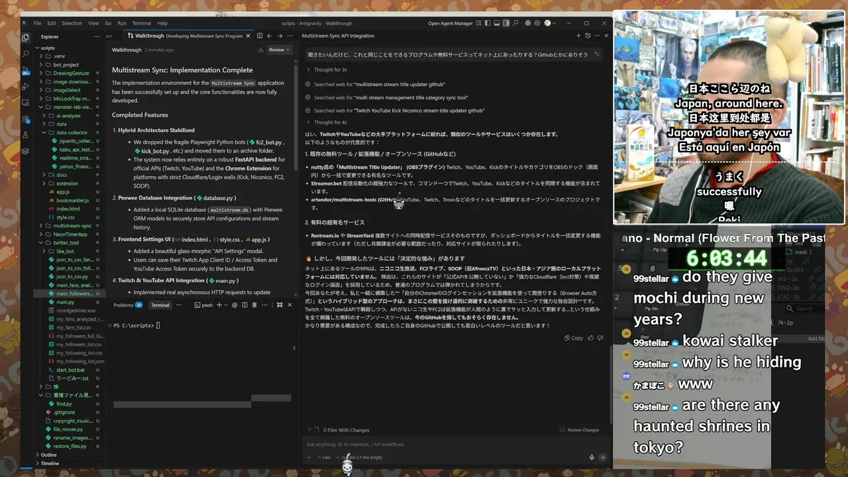Click the terminal prompt area

coord(136,325)
